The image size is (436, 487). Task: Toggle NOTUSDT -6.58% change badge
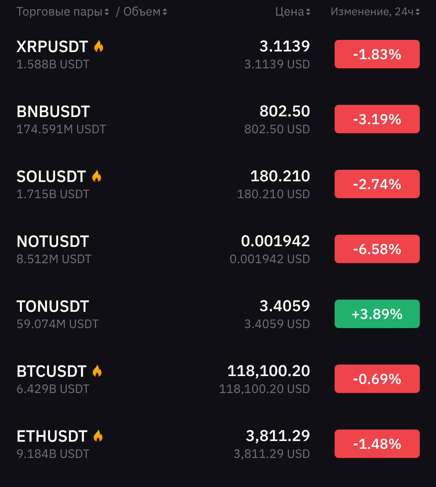tap(377, 249)
